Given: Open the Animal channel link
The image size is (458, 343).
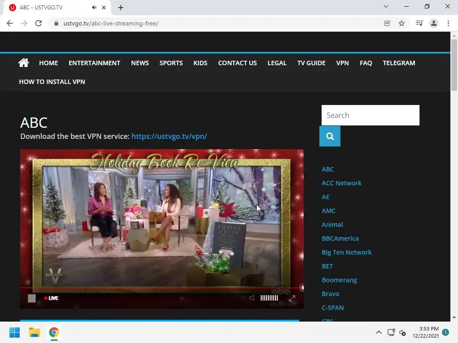Looking at the screenshot, I should [332, 225].
